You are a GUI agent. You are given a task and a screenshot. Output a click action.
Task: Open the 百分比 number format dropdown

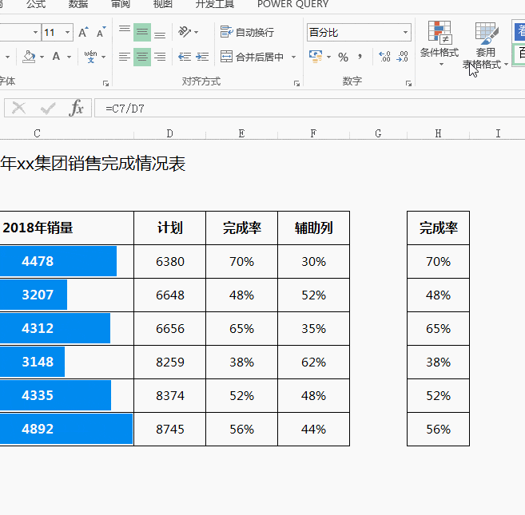click(x=405, y=33)
